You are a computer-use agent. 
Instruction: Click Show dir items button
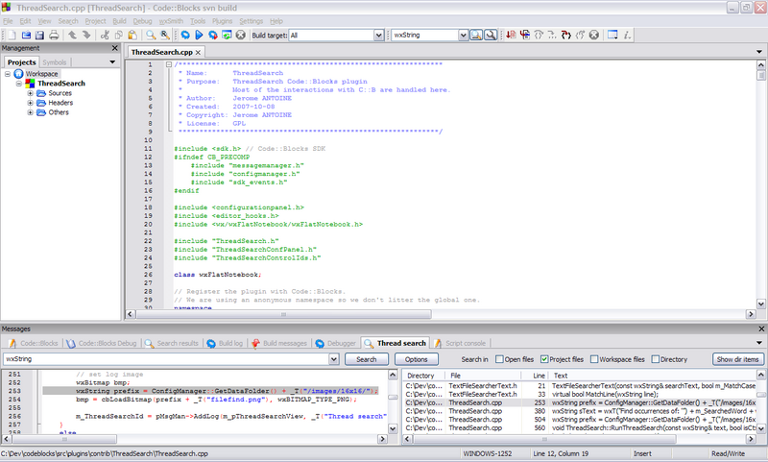pyautogui.click(x=737, y=359)
